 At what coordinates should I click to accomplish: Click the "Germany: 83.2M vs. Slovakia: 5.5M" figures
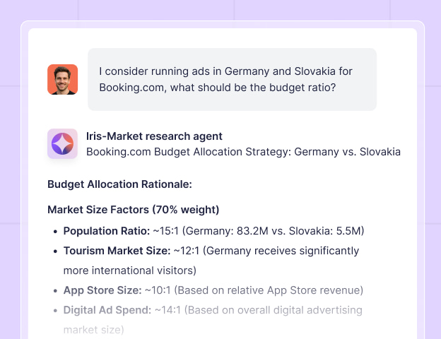279,231
